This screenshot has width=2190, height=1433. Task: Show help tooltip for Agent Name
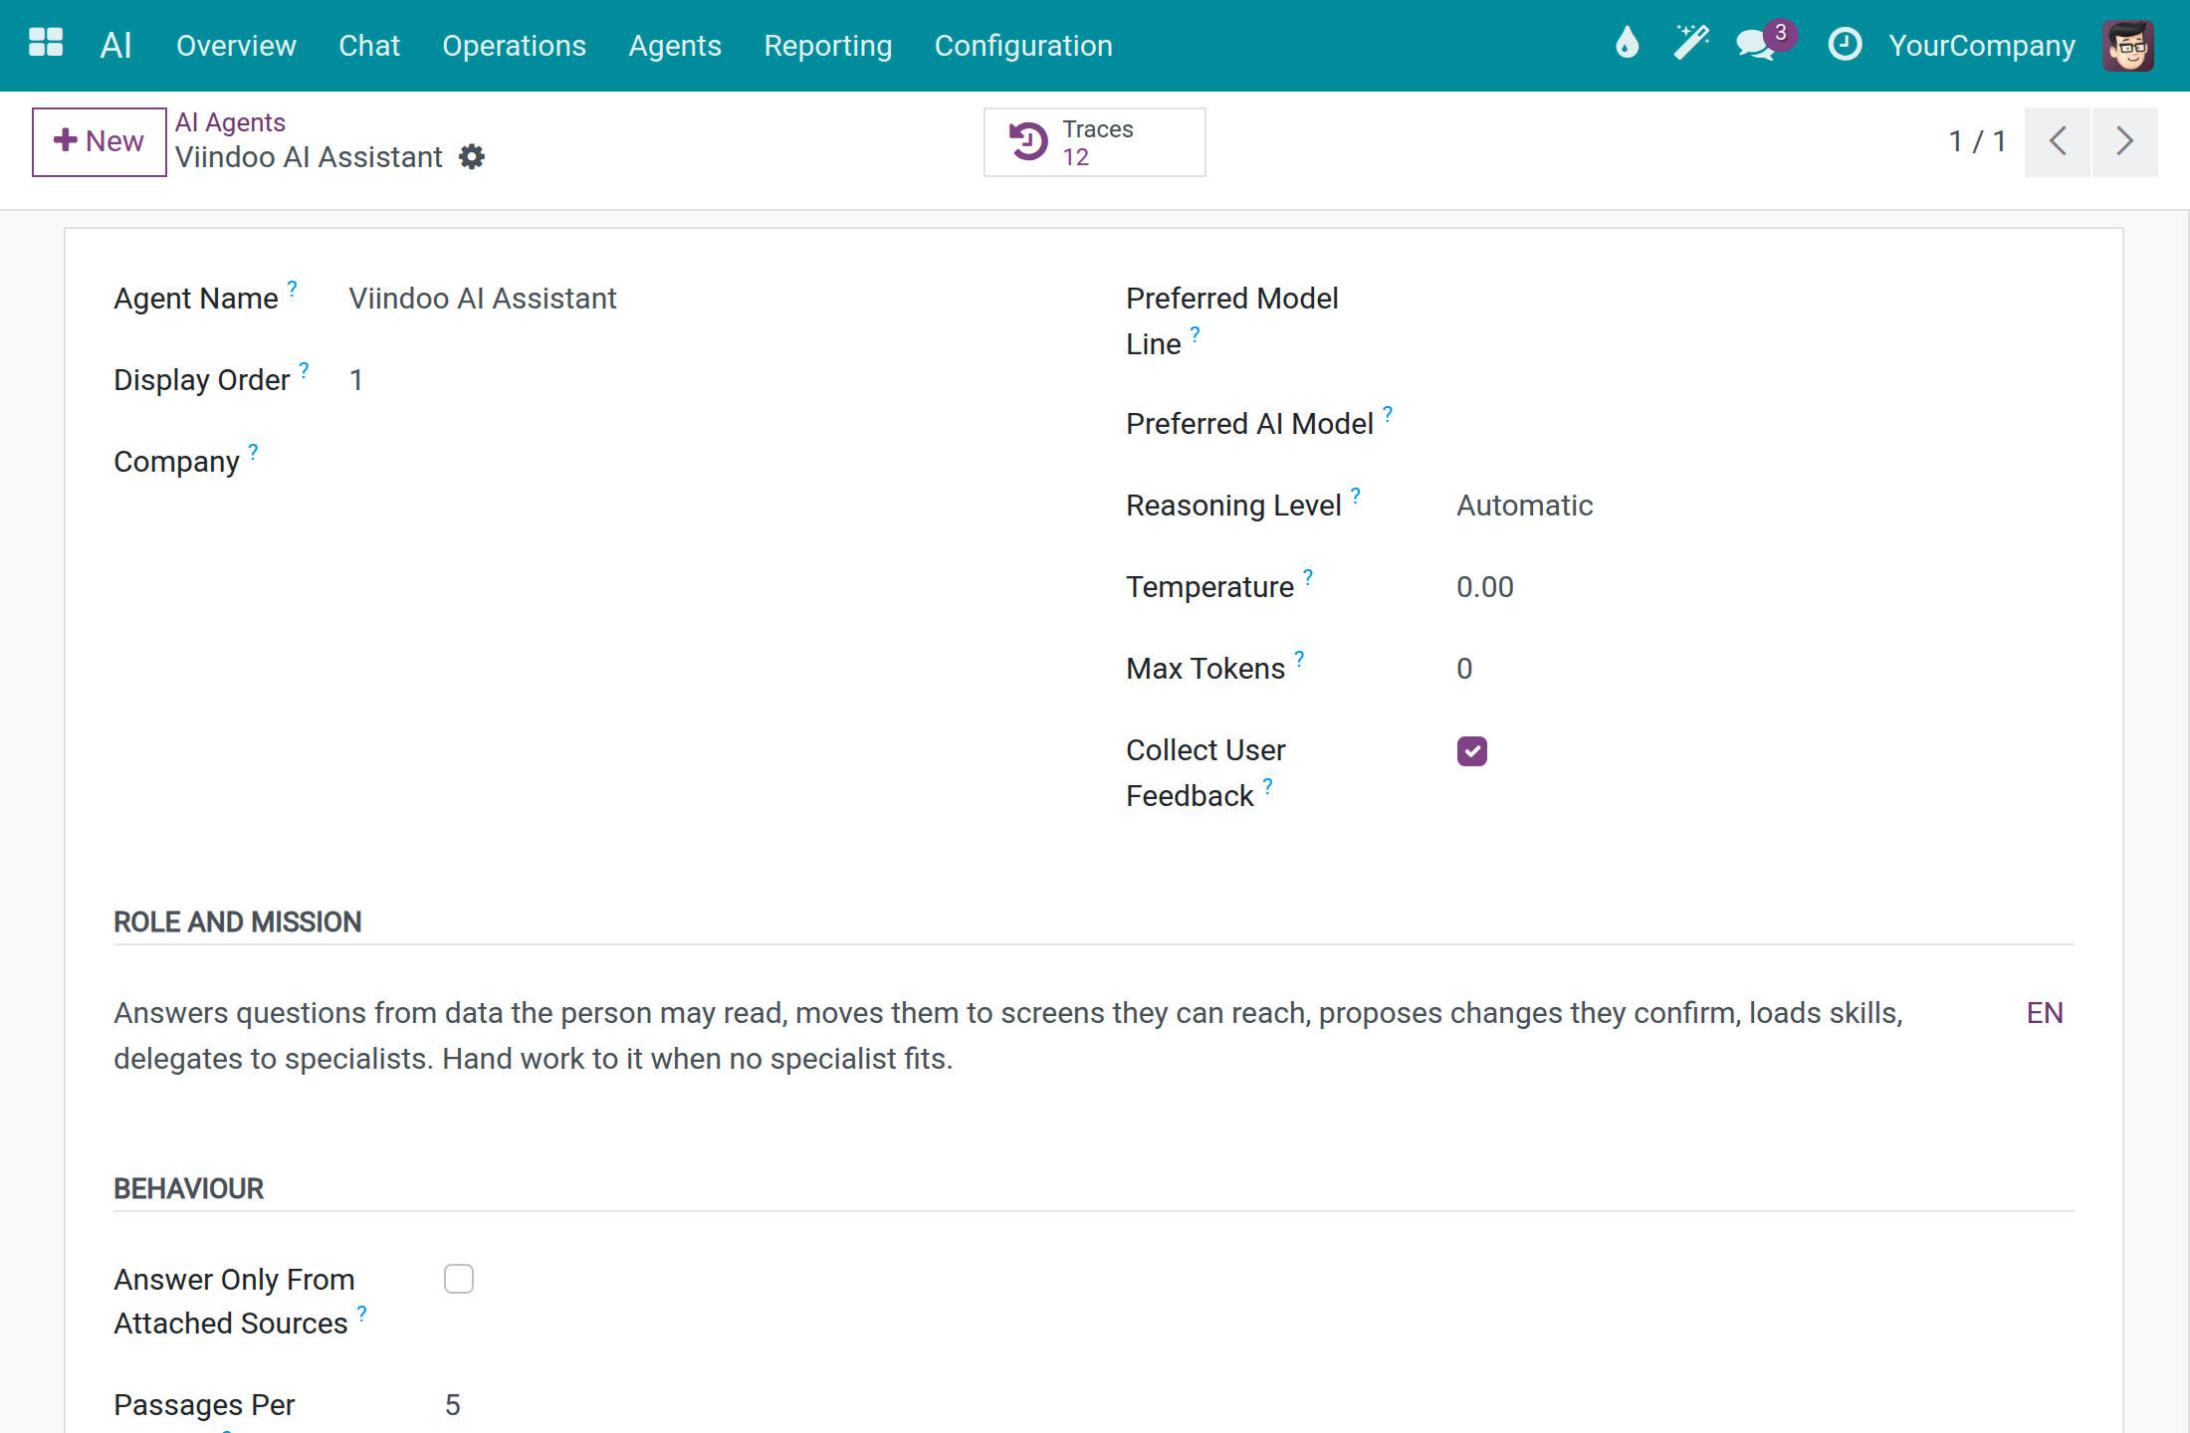(292, 289)
